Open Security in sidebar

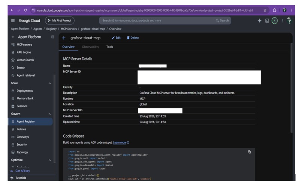22,145
